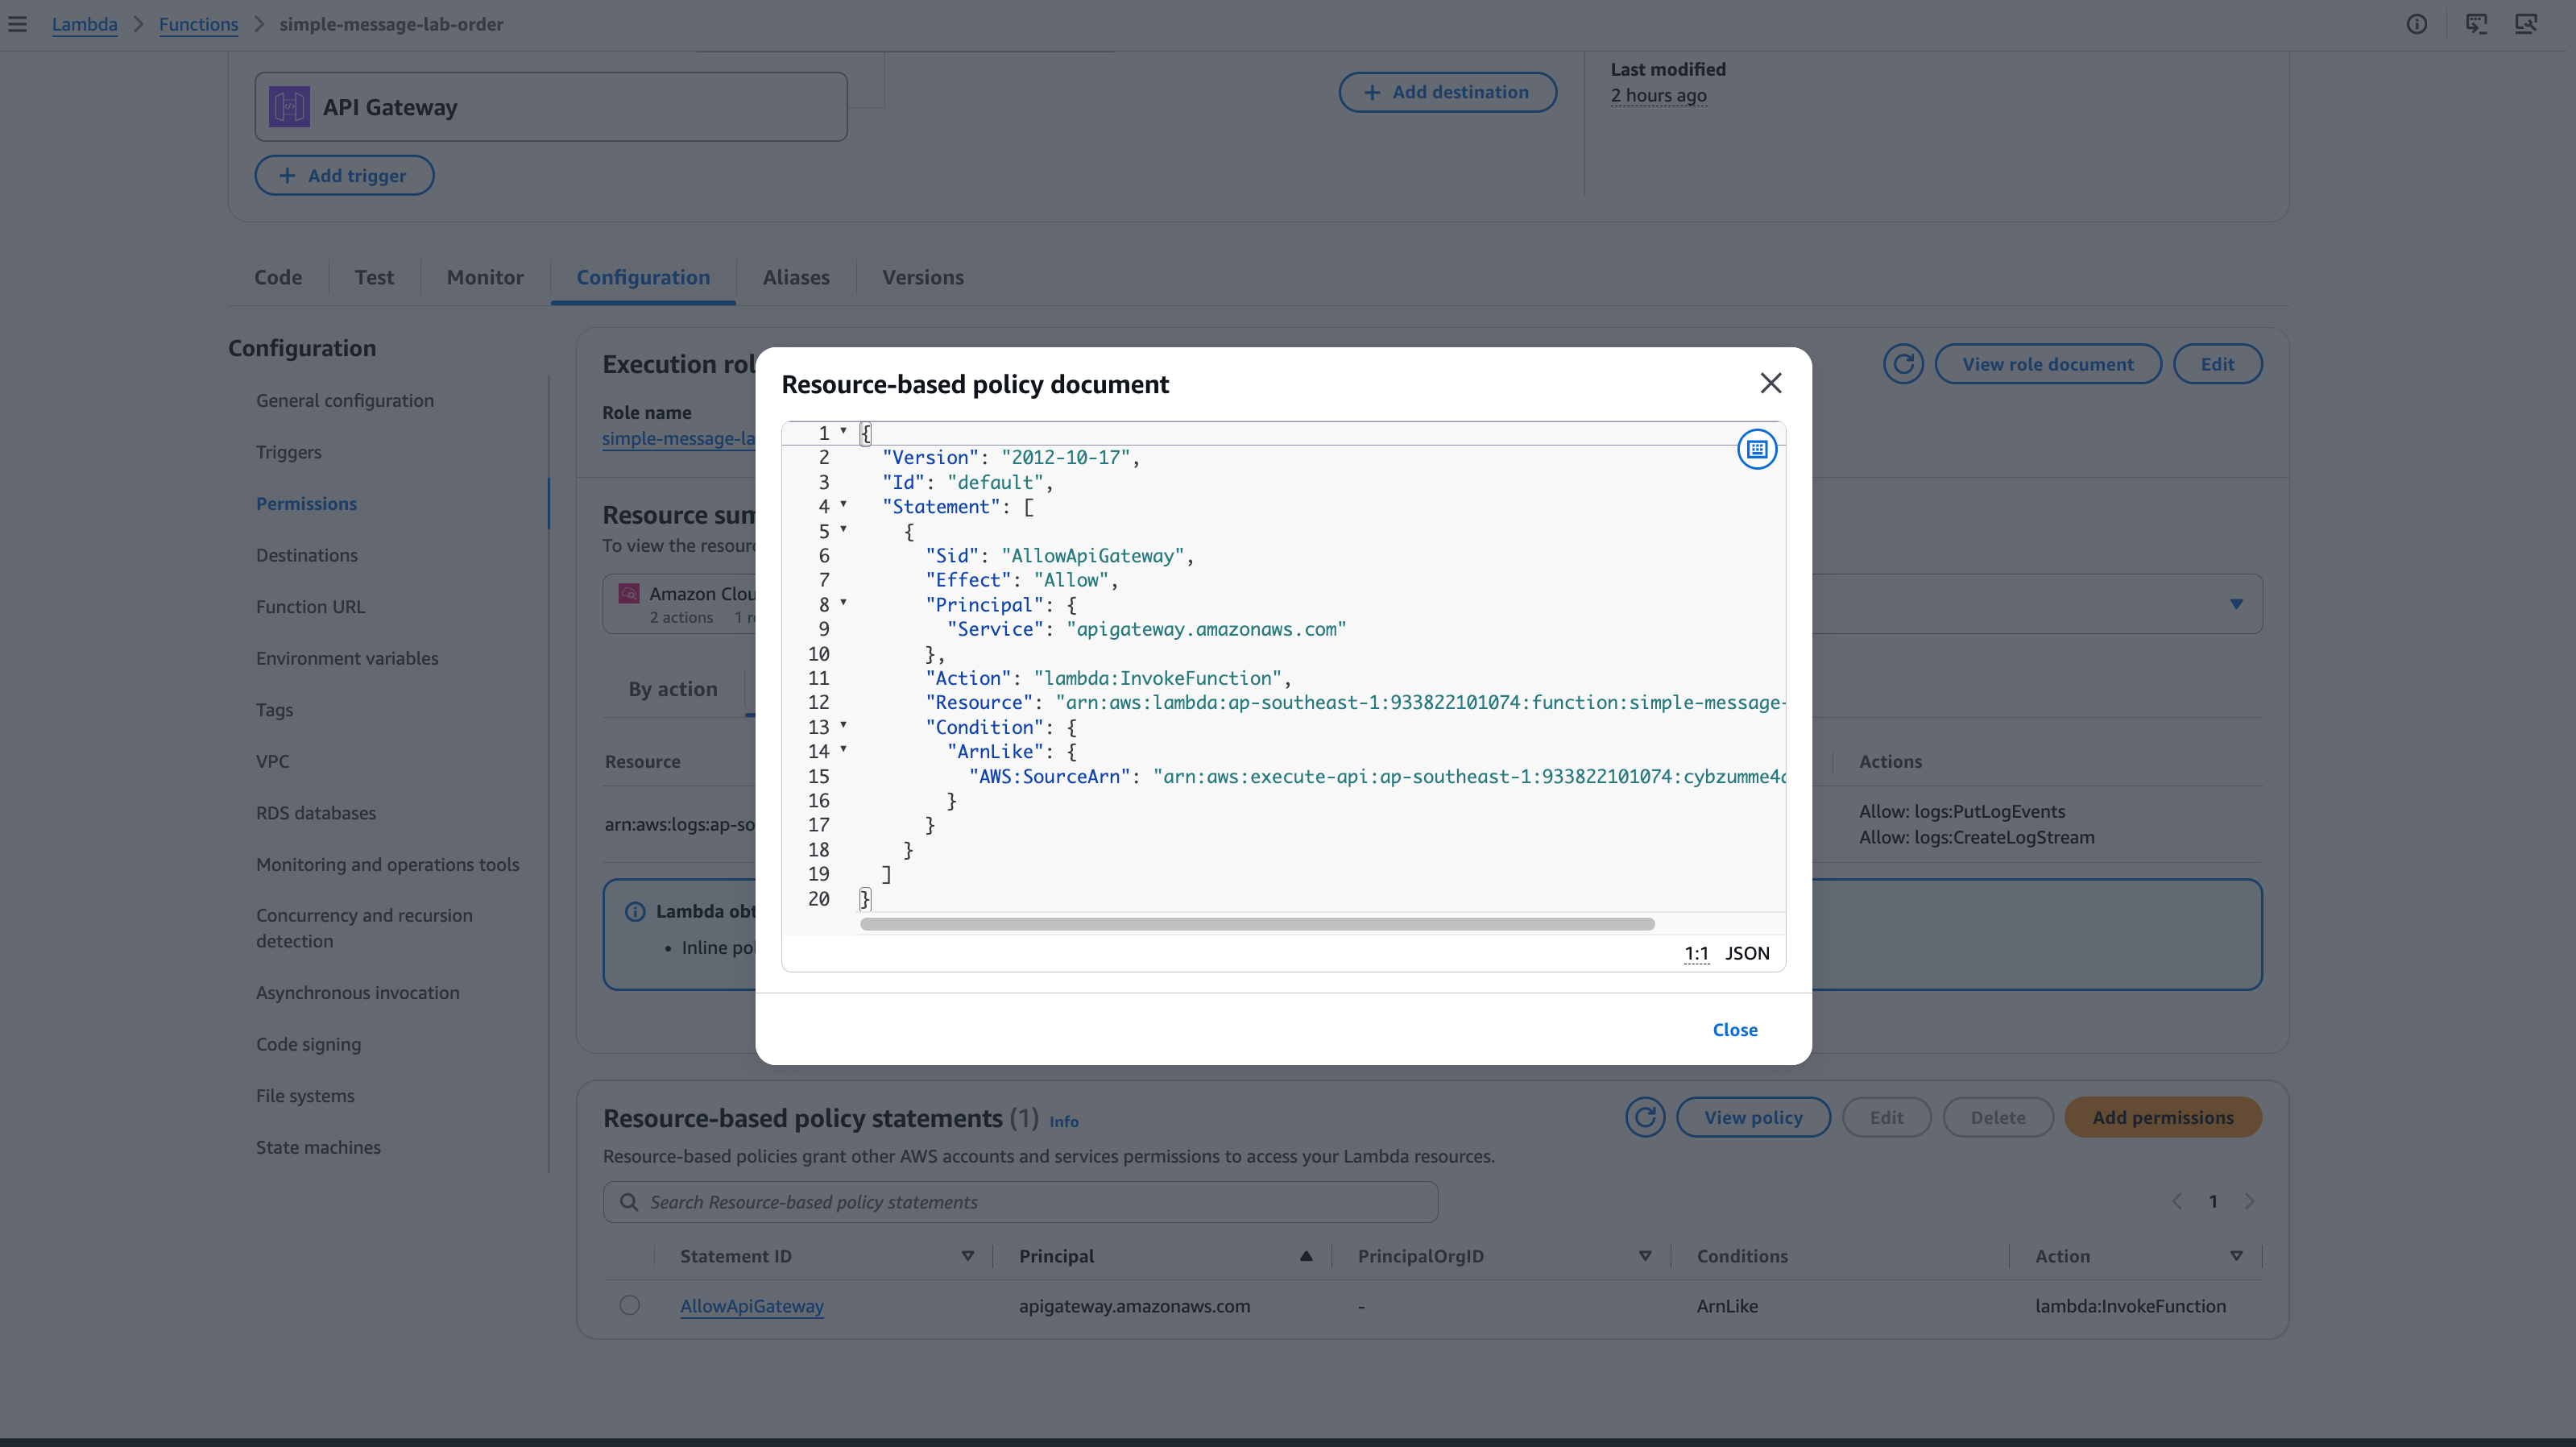The width and height of the screenshot is (2576, 1447).
Task: Open RDS databases settings
Action: pos(316,813)
